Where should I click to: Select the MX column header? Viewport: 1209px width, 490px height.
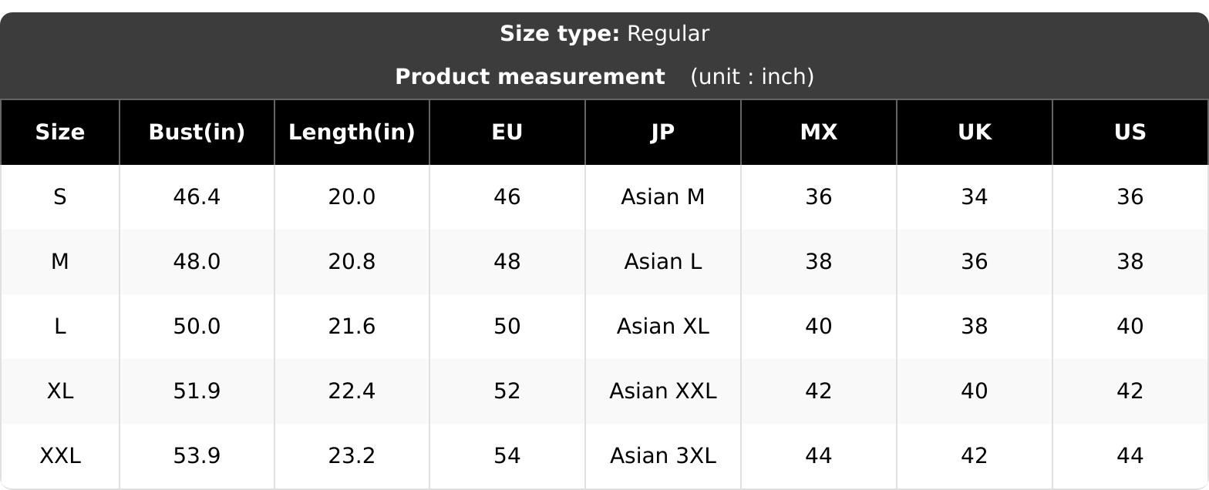(x=819, y=133)
